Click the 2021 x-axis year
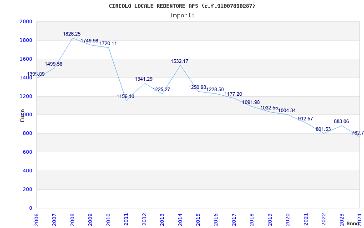 tap(306, 220)
